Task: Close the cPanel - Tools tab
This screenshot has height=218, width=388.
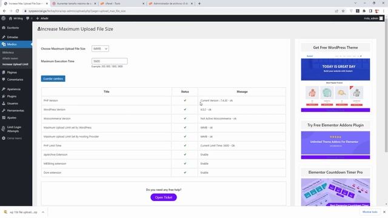Action: (x=143, y=4)
